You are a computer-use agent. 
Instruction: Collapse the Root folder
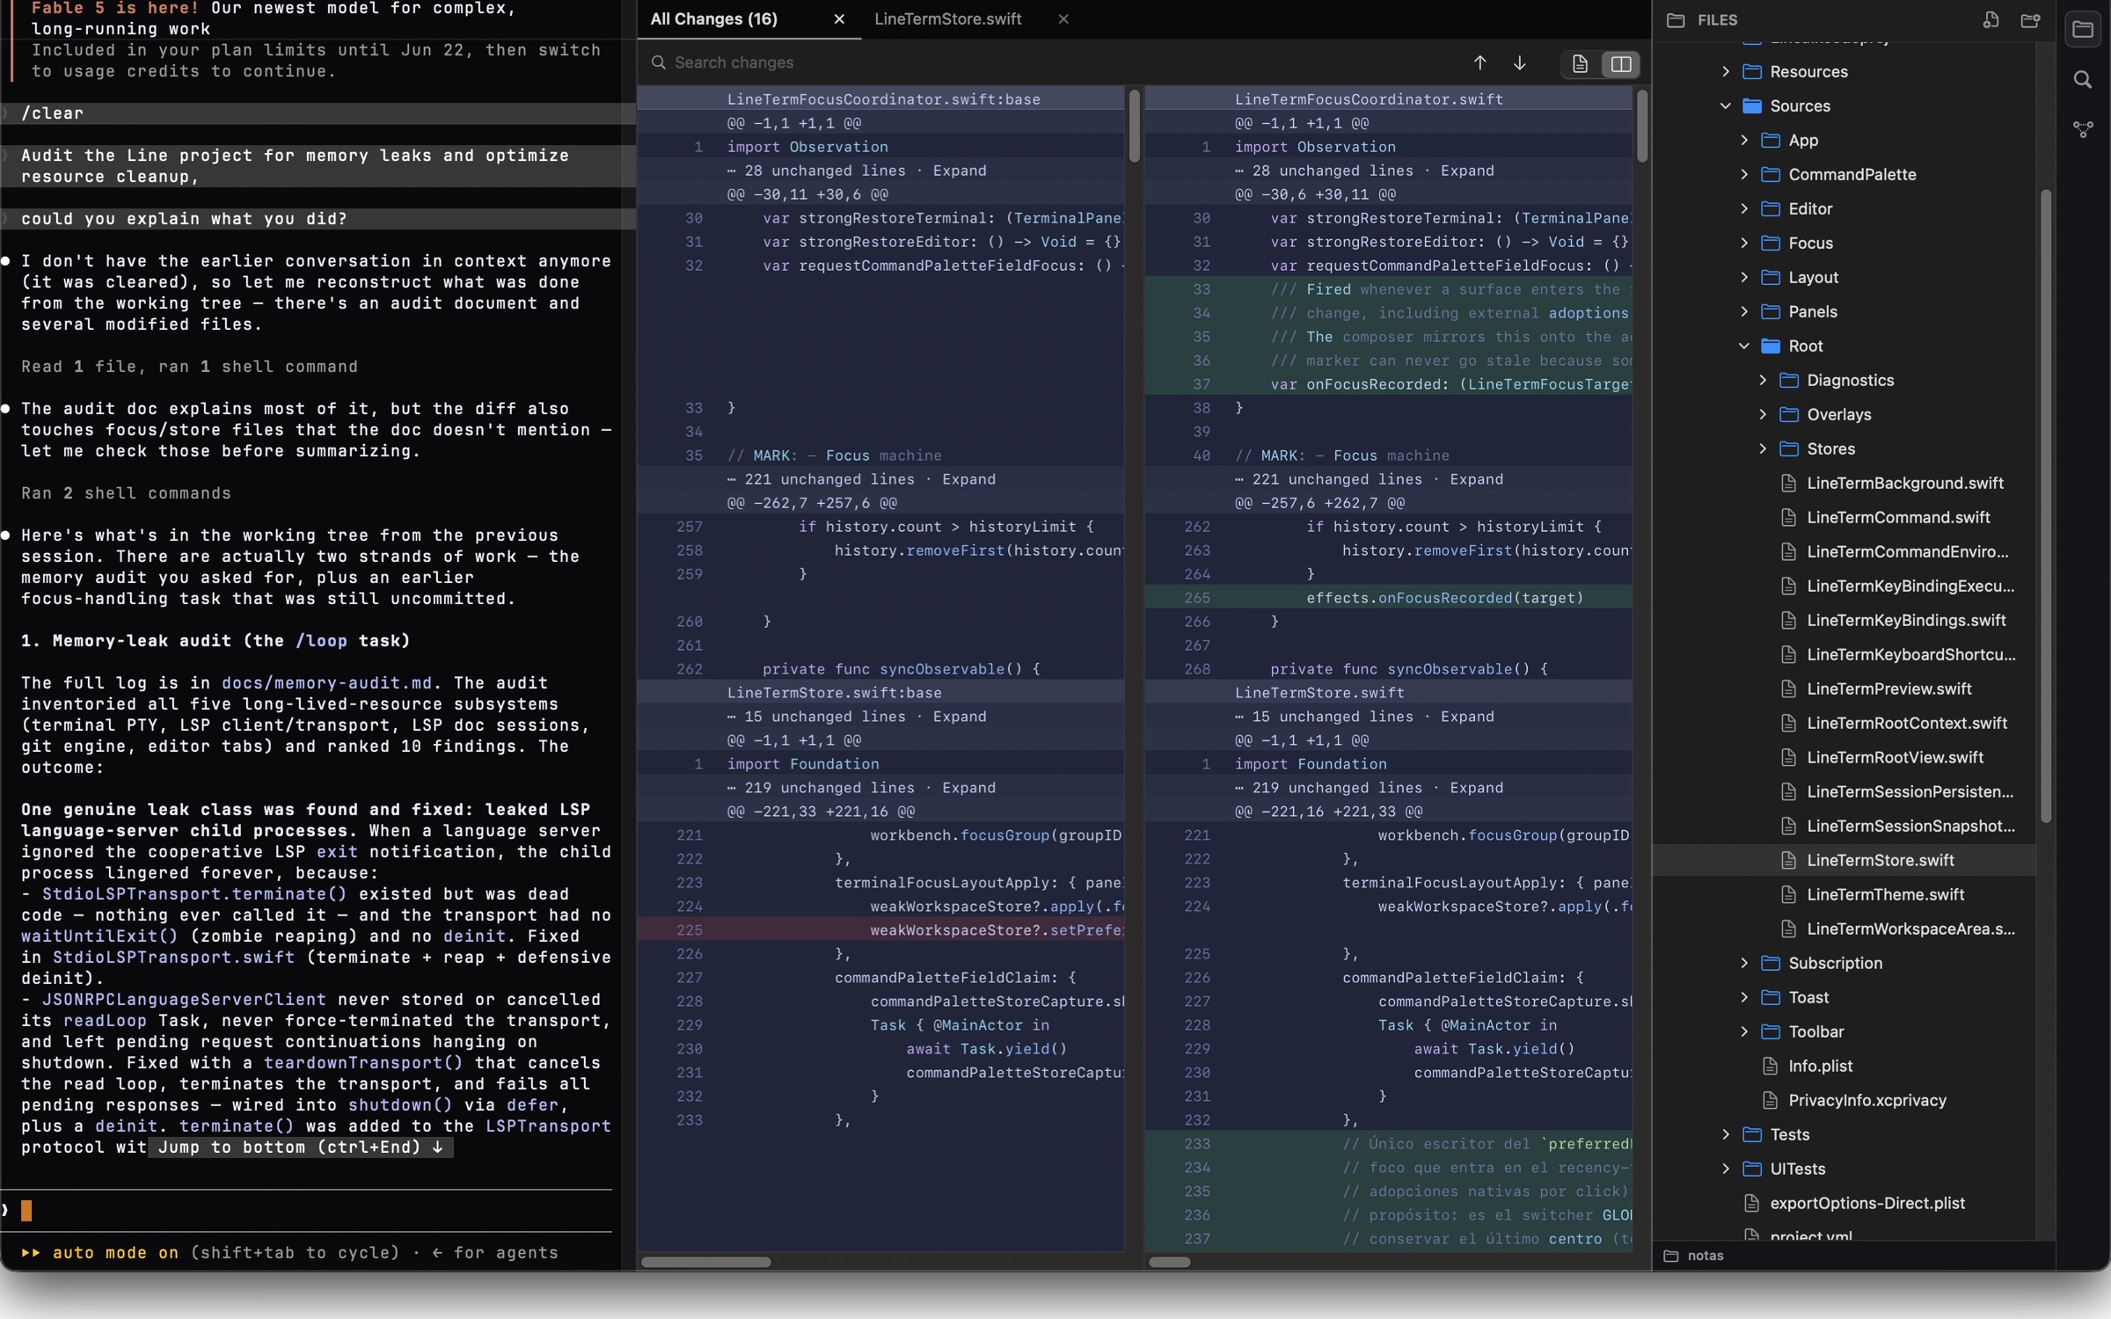pyautogui.click(x=1743, y=346)
